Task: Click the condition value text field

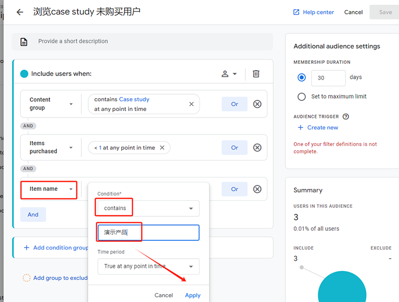Action: point(148,233)
